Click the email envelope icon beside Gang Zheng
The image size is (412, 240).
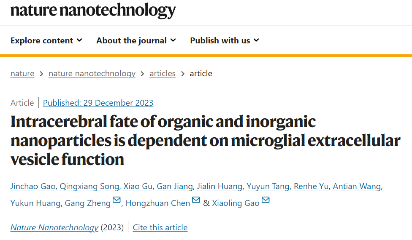[117, 200]
